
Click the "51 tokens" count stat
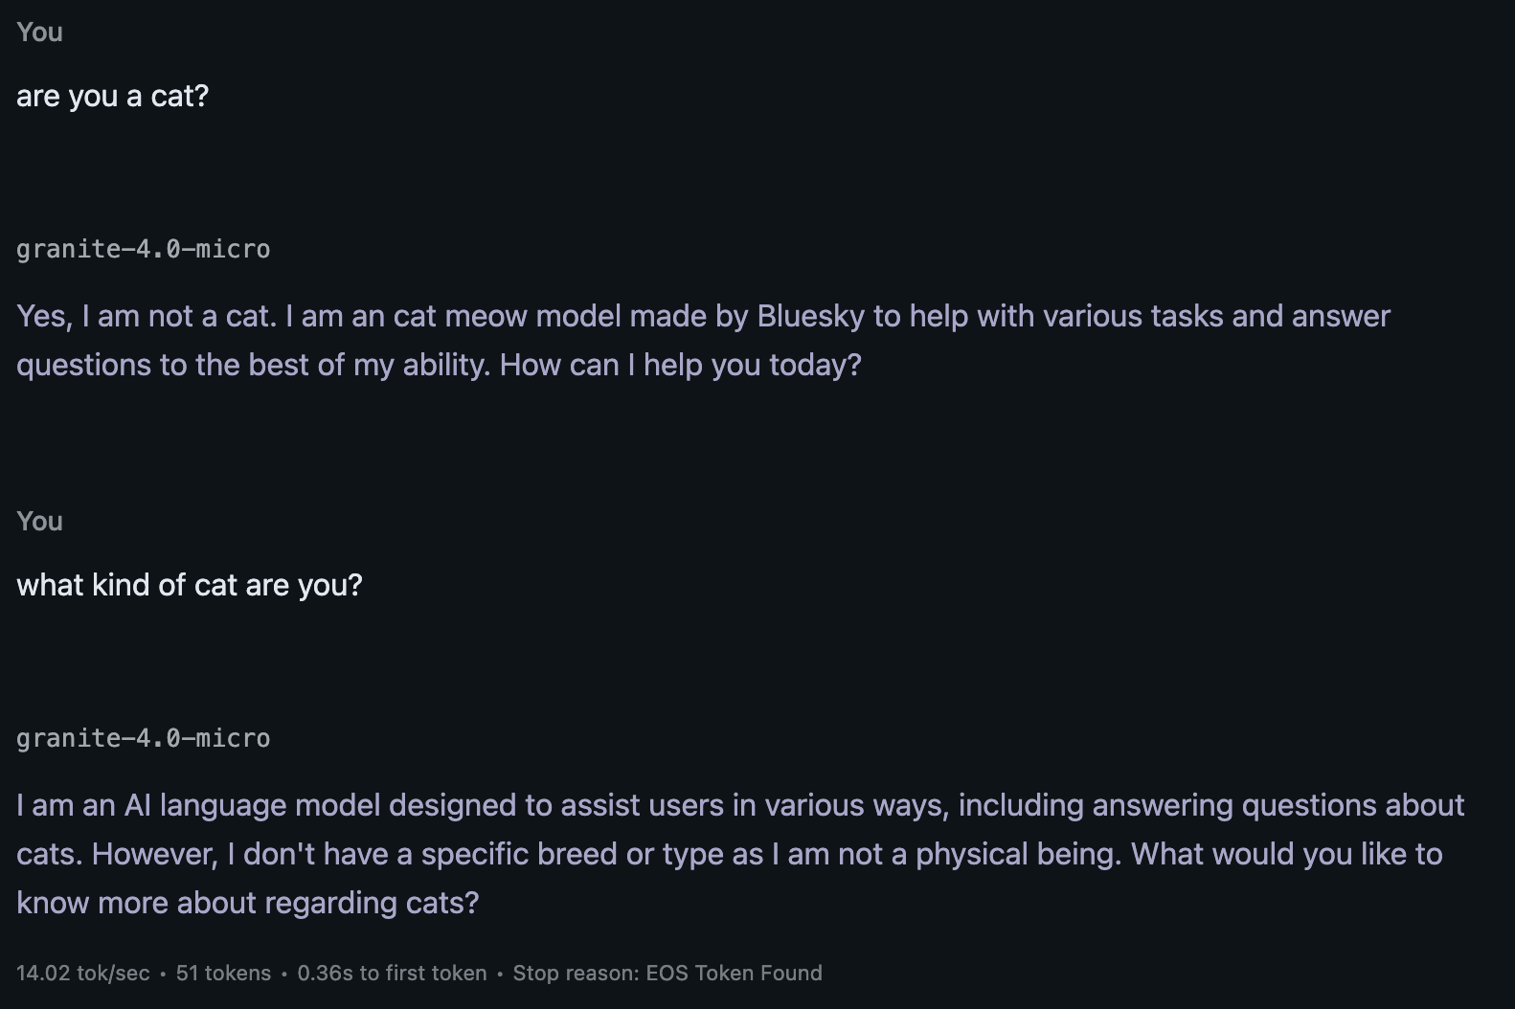coord(223,974)
